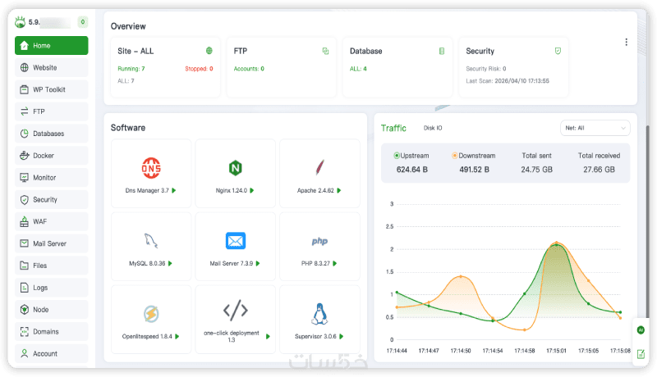Viewport: 657px width, 377px height.
Task: Click the Files folder sidebar icon
Action: (x=25, y=266)
